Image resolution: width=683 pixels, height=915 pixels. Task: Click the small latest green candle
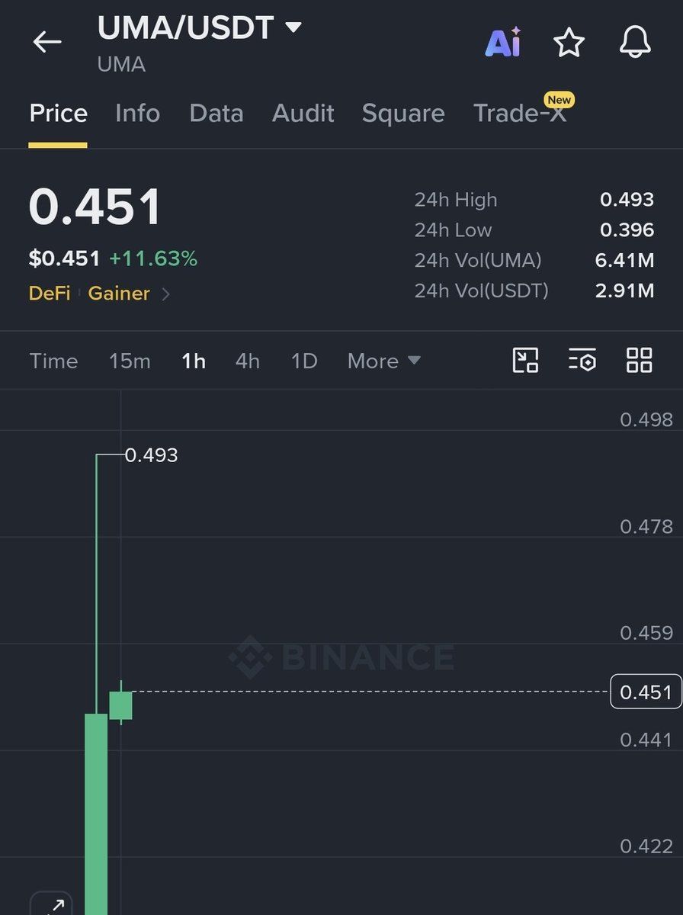[x=120, y=705]
